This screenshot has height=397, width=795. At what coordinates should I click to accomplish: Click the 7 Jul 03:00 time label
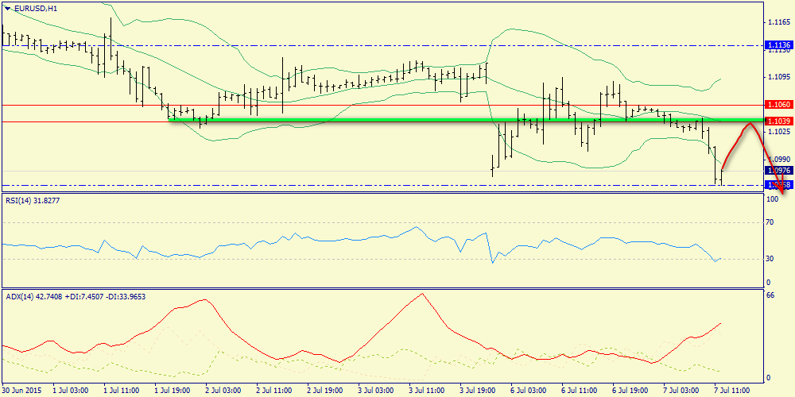[x=682, y=391]
